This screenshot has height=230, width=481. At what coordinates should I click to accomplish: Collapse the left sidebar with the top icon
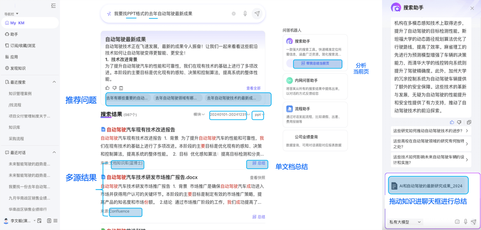click(53, 6)
